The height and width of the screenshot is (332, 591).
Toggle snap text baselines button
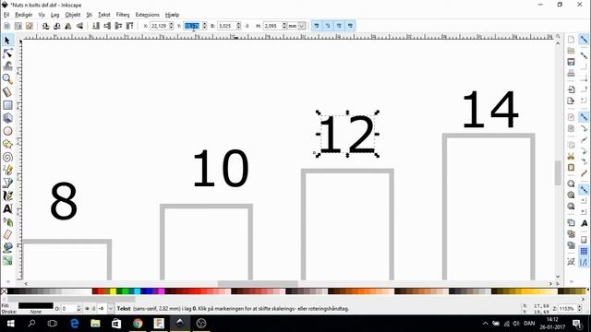coord(584,223)
